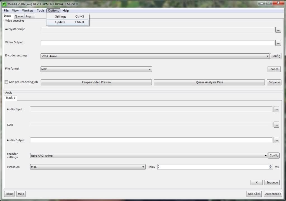Select the Track 1 audio tab
The width and height of the screenshot is (286, 201).
[x=10, y=98]
